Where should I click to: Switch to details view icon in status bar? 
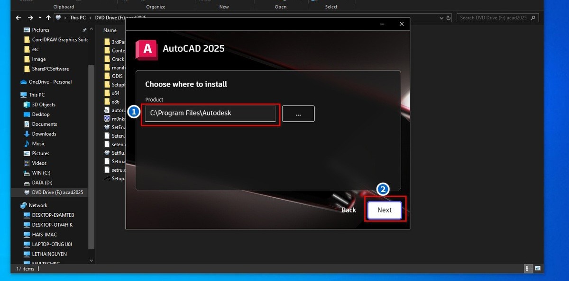click(x=528, y=269)
